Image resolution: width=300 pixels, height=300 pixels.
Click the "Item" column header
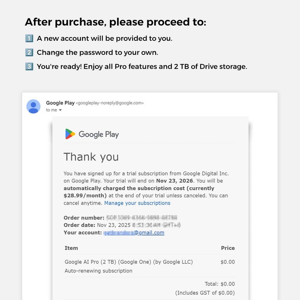[x=71, y=248]
